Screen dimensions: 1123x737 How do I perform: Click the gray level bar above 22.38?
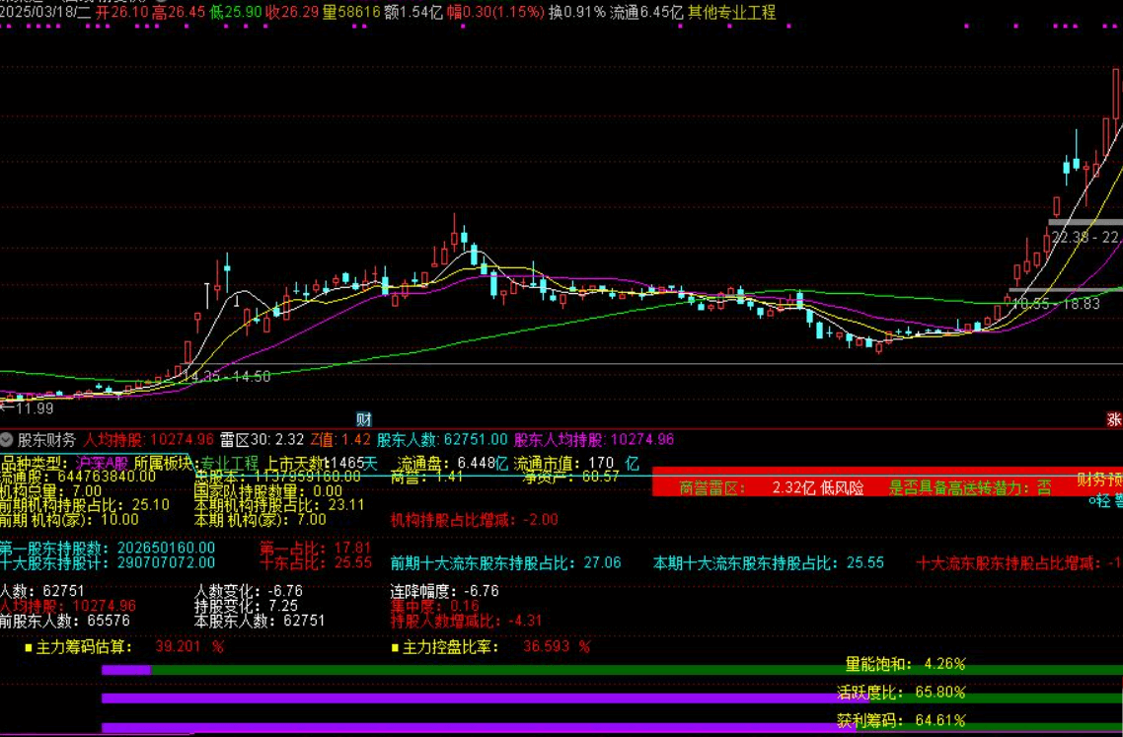(x=1086, y=223)
